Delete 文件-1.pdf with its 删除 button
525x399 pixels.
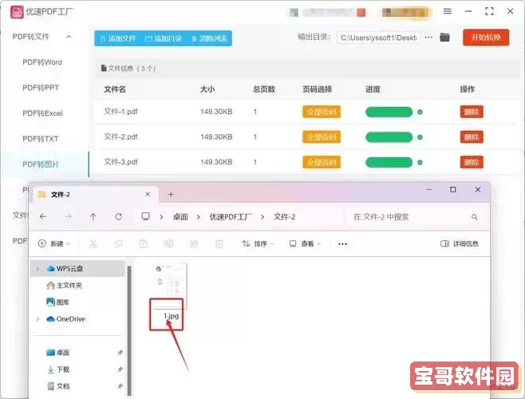472,112
